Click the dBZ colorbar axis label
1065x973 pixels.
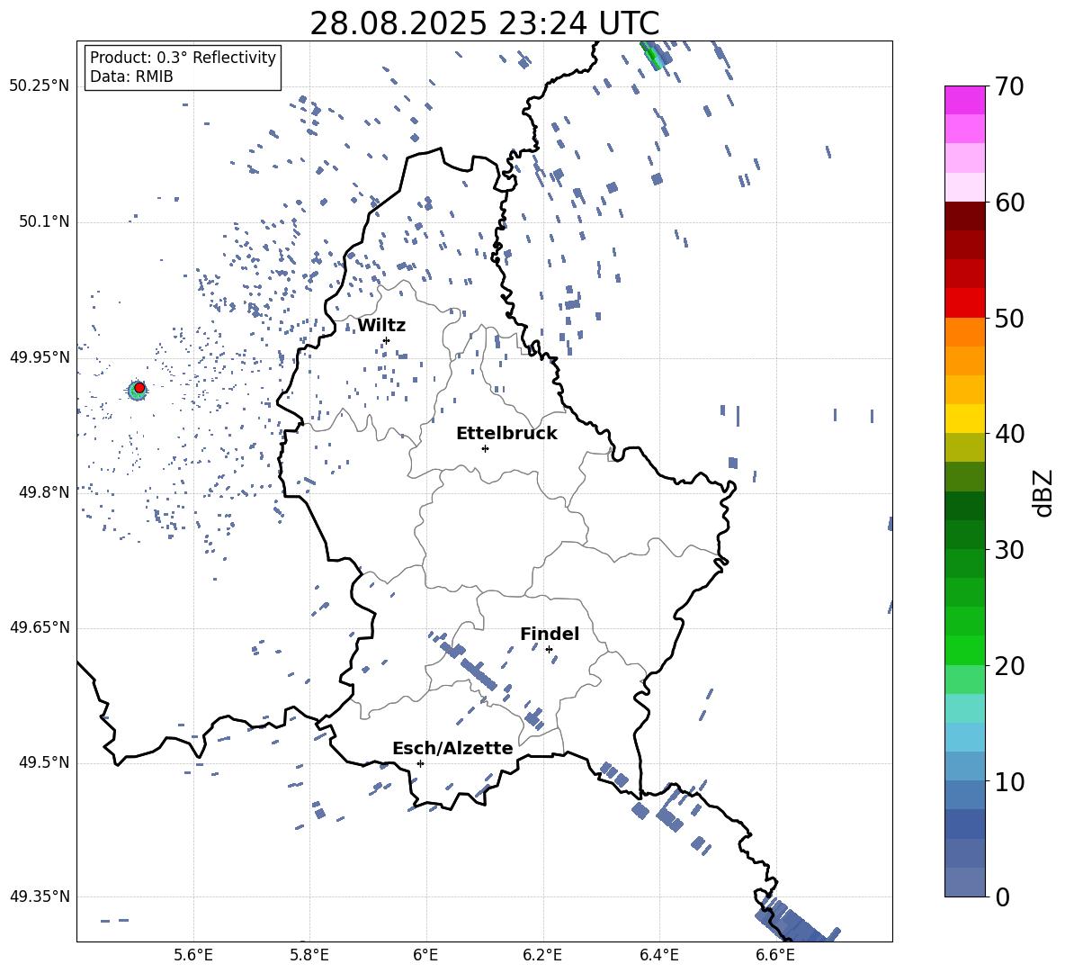pos(1043,492)
